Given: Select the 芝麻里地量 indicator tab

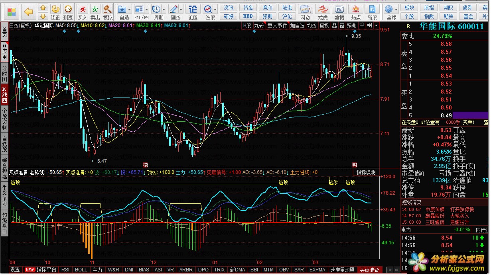Looking at the screenshot, I should [342, 270].
